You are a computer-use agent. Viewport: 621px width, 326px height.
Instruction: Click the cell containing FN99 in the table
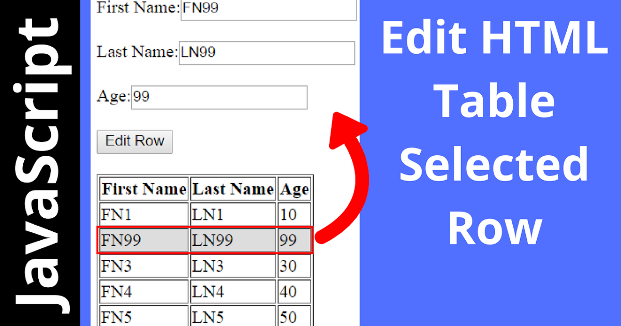click(143, 240)
